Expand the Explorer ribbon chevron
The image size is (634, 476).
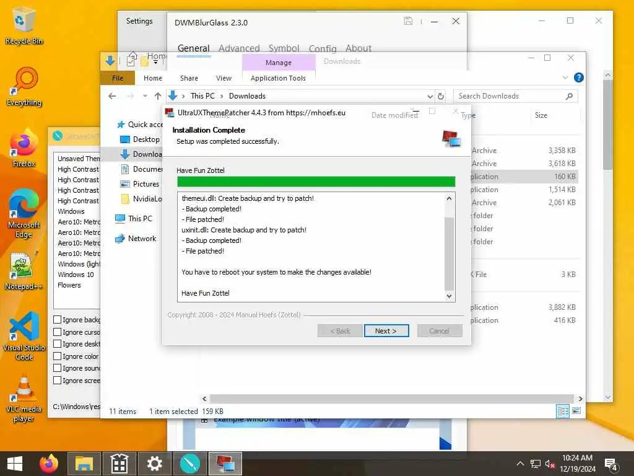(565, 77)
